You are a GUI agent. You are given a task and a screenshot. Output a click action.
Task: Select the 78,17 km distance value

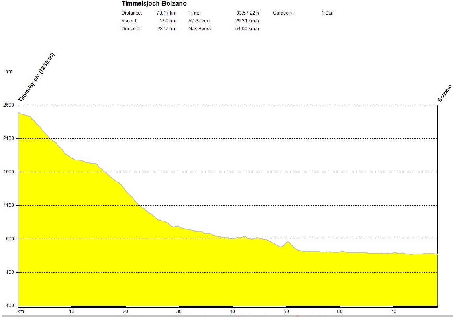point(166,13)
